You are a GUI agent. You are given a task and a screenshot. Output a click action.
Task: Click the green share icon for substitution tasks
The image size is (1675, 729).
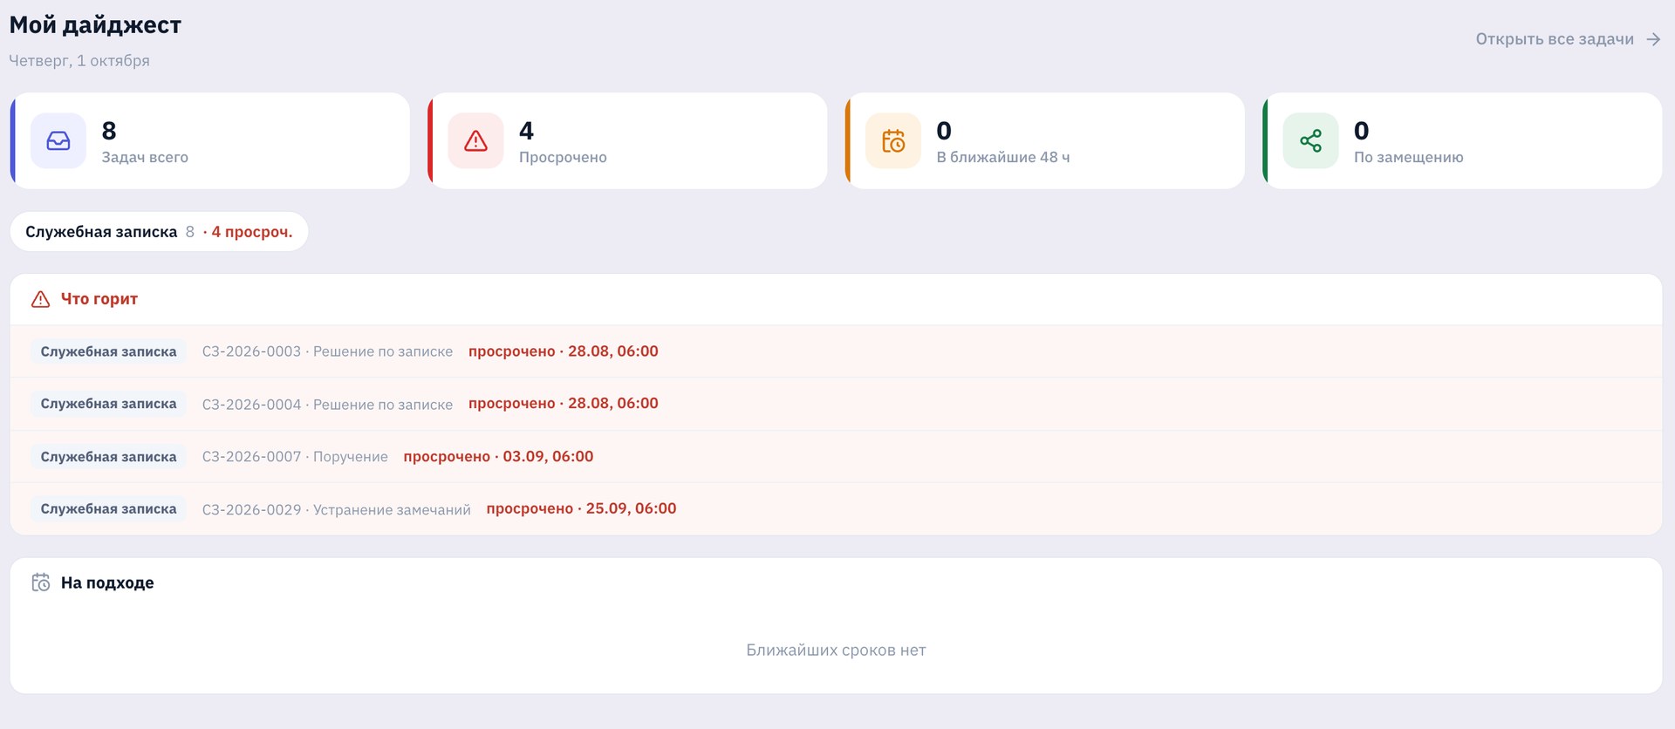1310,140
